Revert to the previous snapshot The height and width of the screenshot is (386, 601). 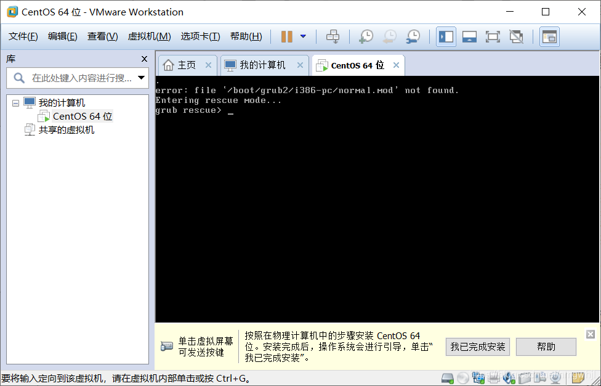click(390, 37)
